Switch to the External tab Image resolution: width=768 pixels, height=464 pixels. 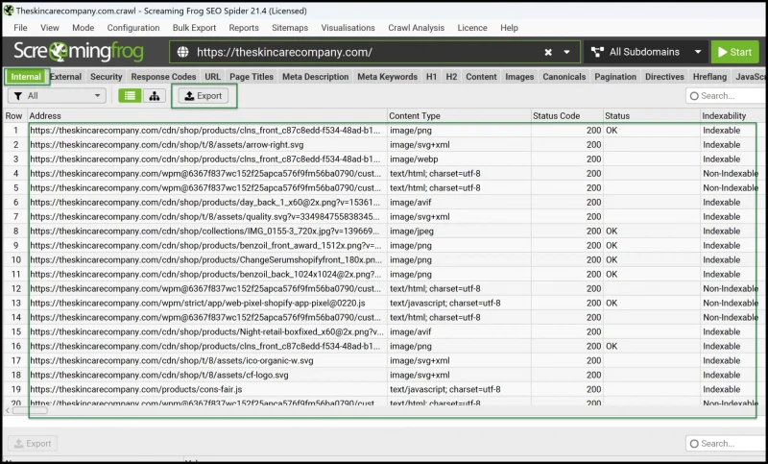point(65,77)
